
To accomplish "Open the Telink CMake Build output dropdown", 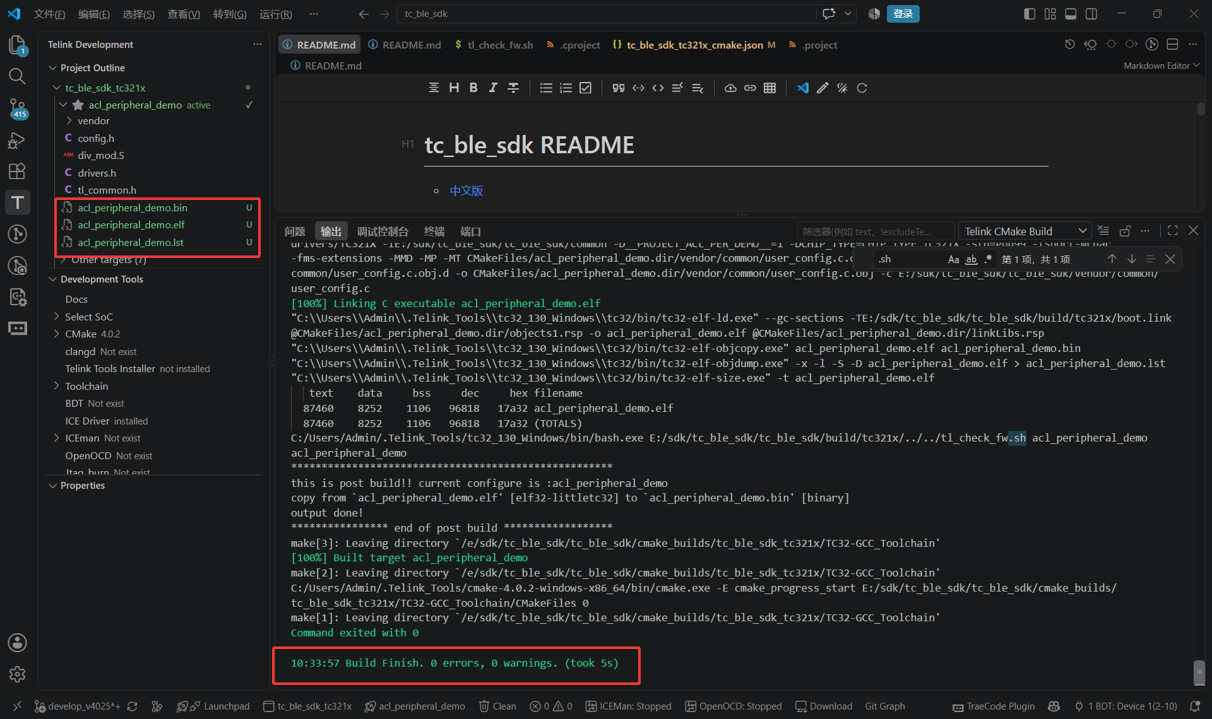I will pos(1025,231).
